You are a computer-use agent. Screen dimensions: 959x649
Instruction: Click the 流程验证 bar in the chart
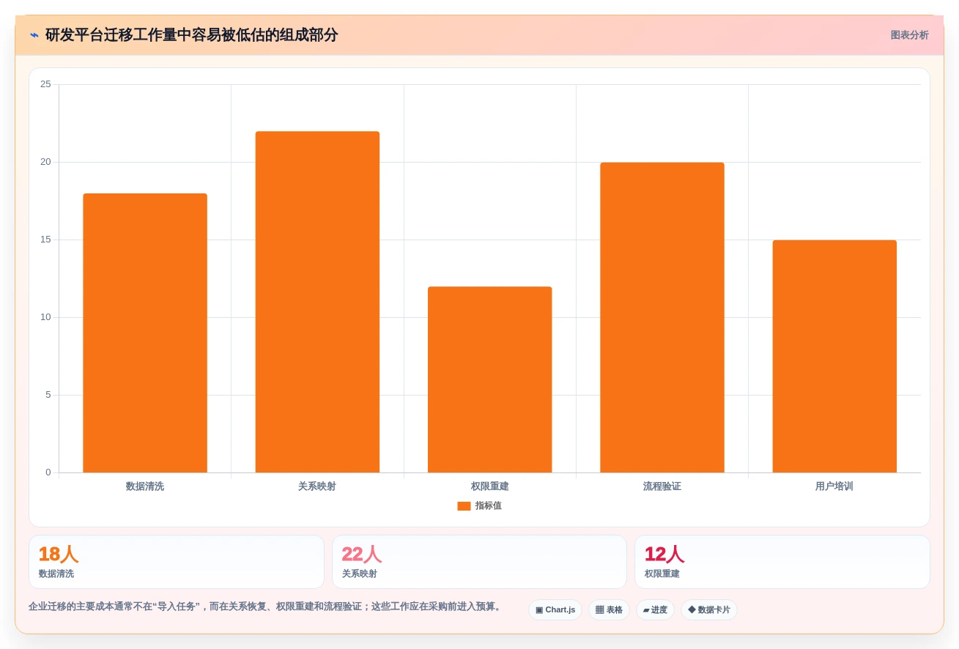(662, 317)
